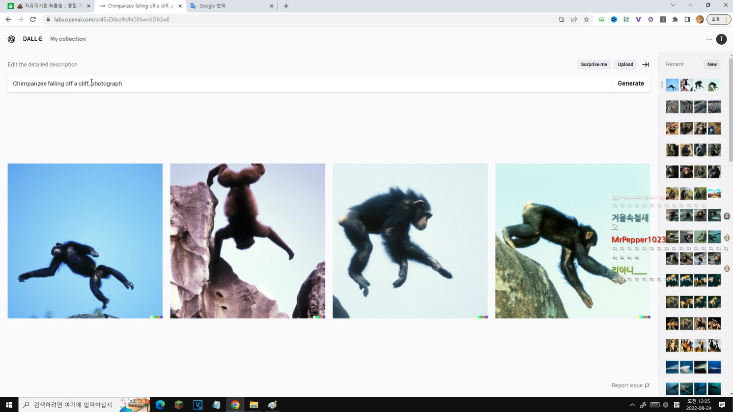The image size is (733, 412).
Task: Click the OpenAI logo icon
Action: (x=11, y=39)
